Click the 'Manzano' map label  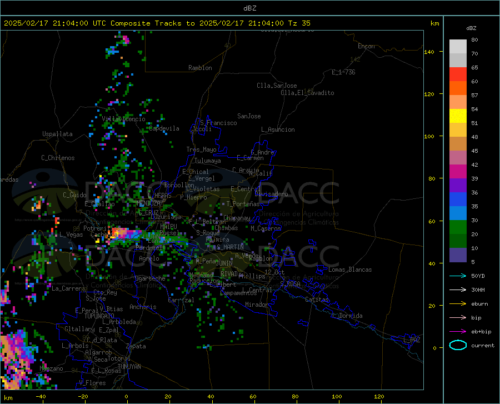point(51,368)
